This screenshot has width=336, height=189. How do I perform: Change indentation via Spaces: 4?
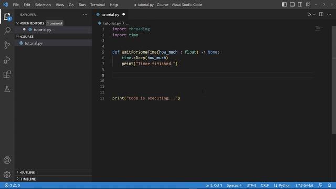(x=234, y=185)
